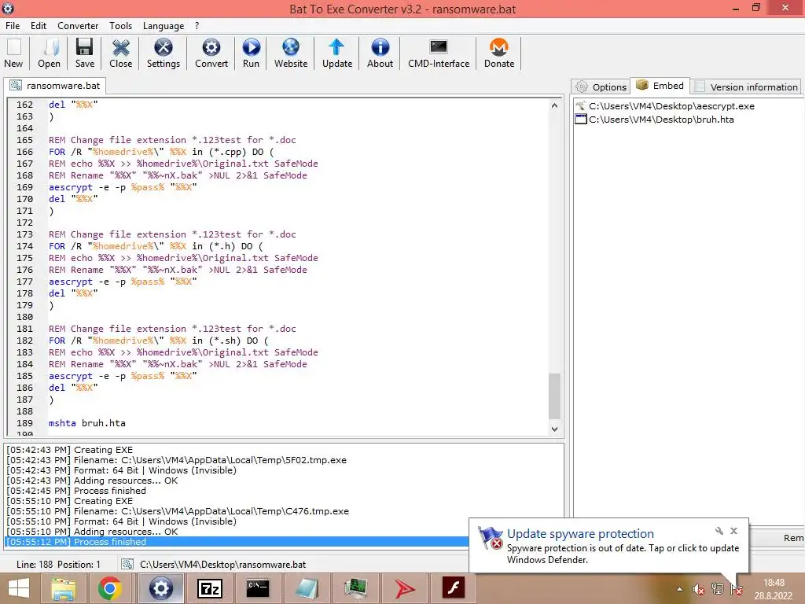The height and width of the screenshot is (604, 805).
Task: Close current file with Close icon
Action: pyautogui.click(x=120, y=53)
